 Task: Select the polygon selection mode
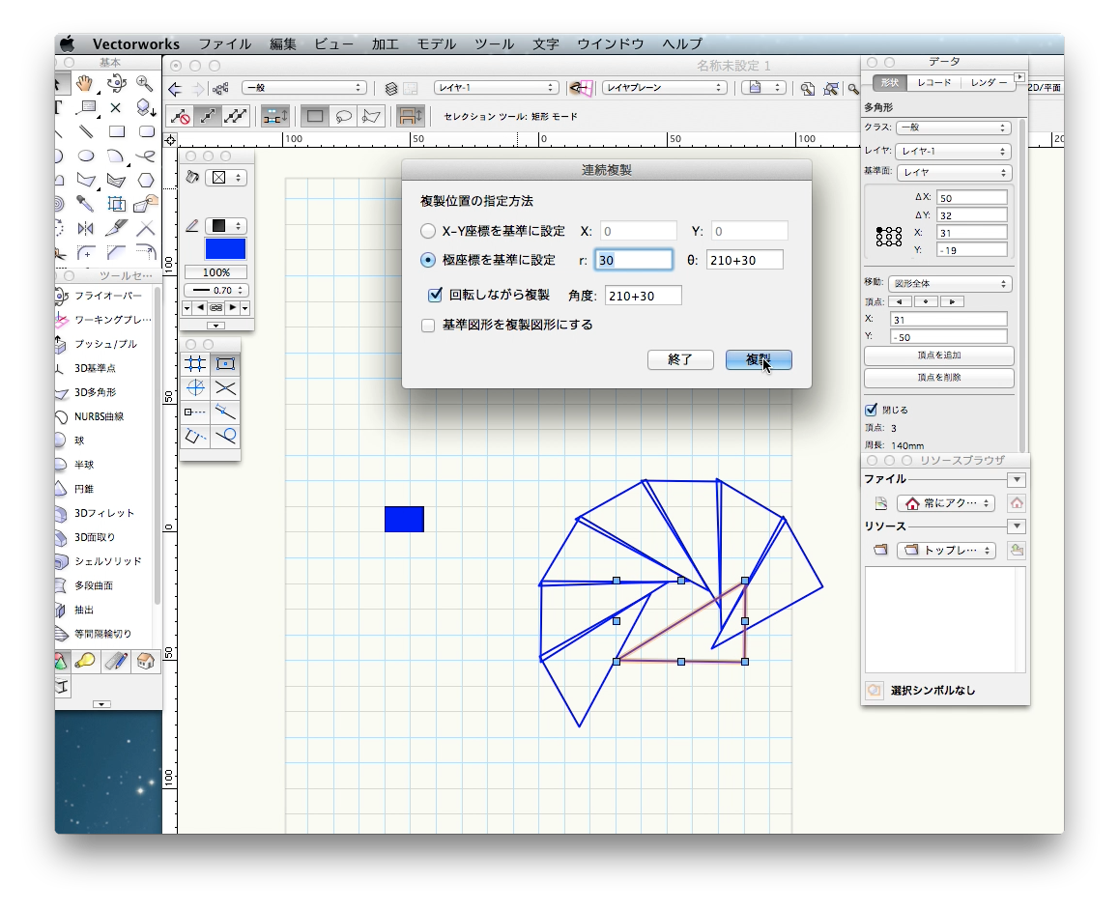(371, 116)
